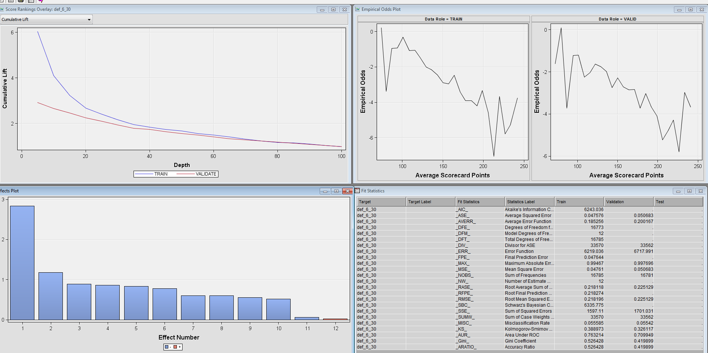Sort by the Train column header

tap(579, 201)
